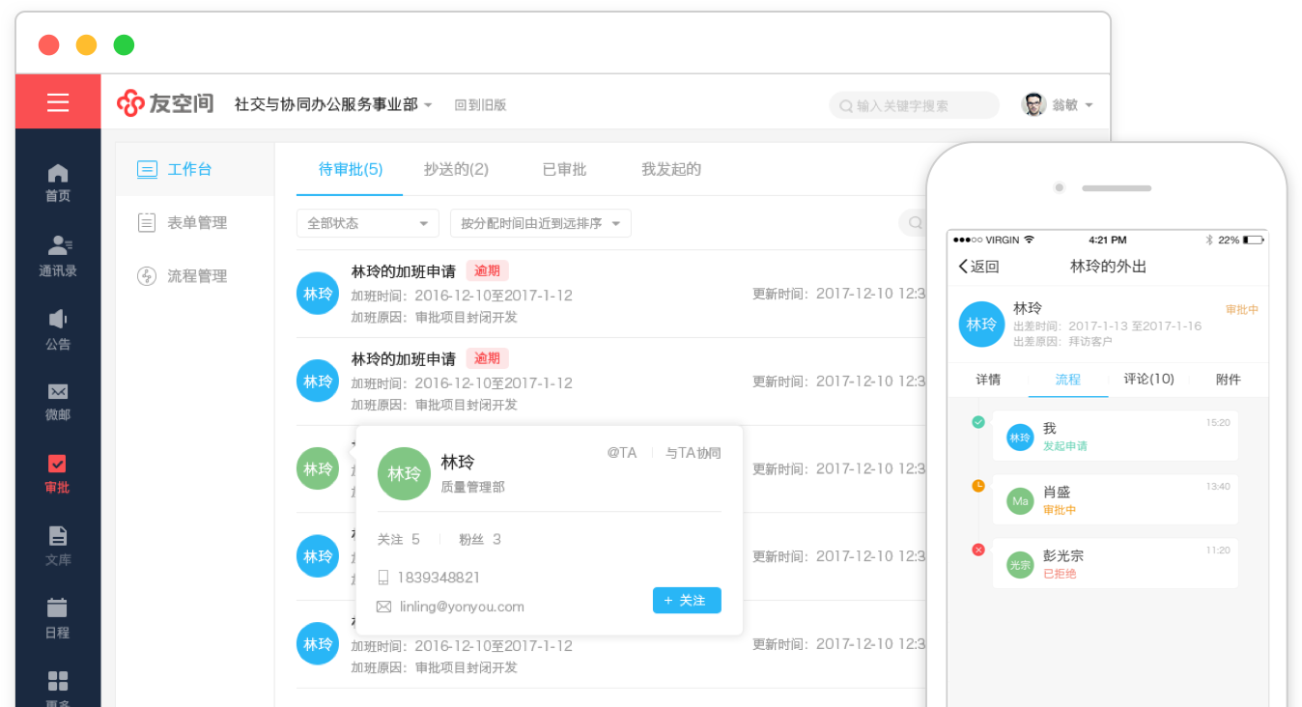Focus the 输入关键字搜索 search field

coord(914,105)
